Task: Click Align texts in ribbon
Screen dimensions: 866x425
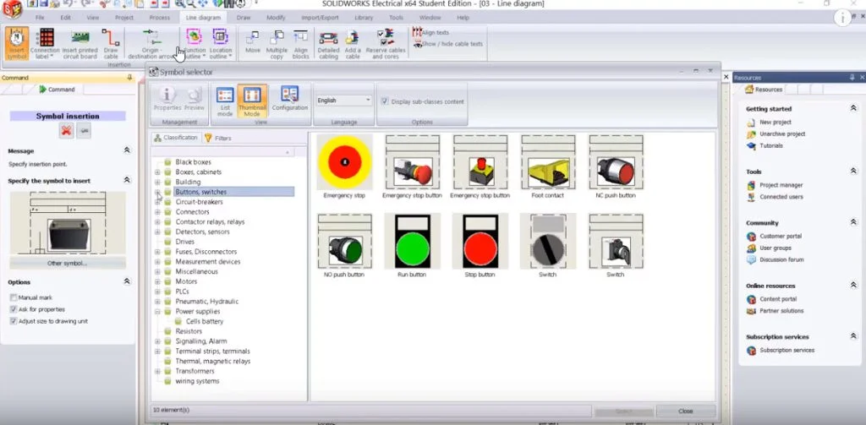Action: (x=431, y=33)
